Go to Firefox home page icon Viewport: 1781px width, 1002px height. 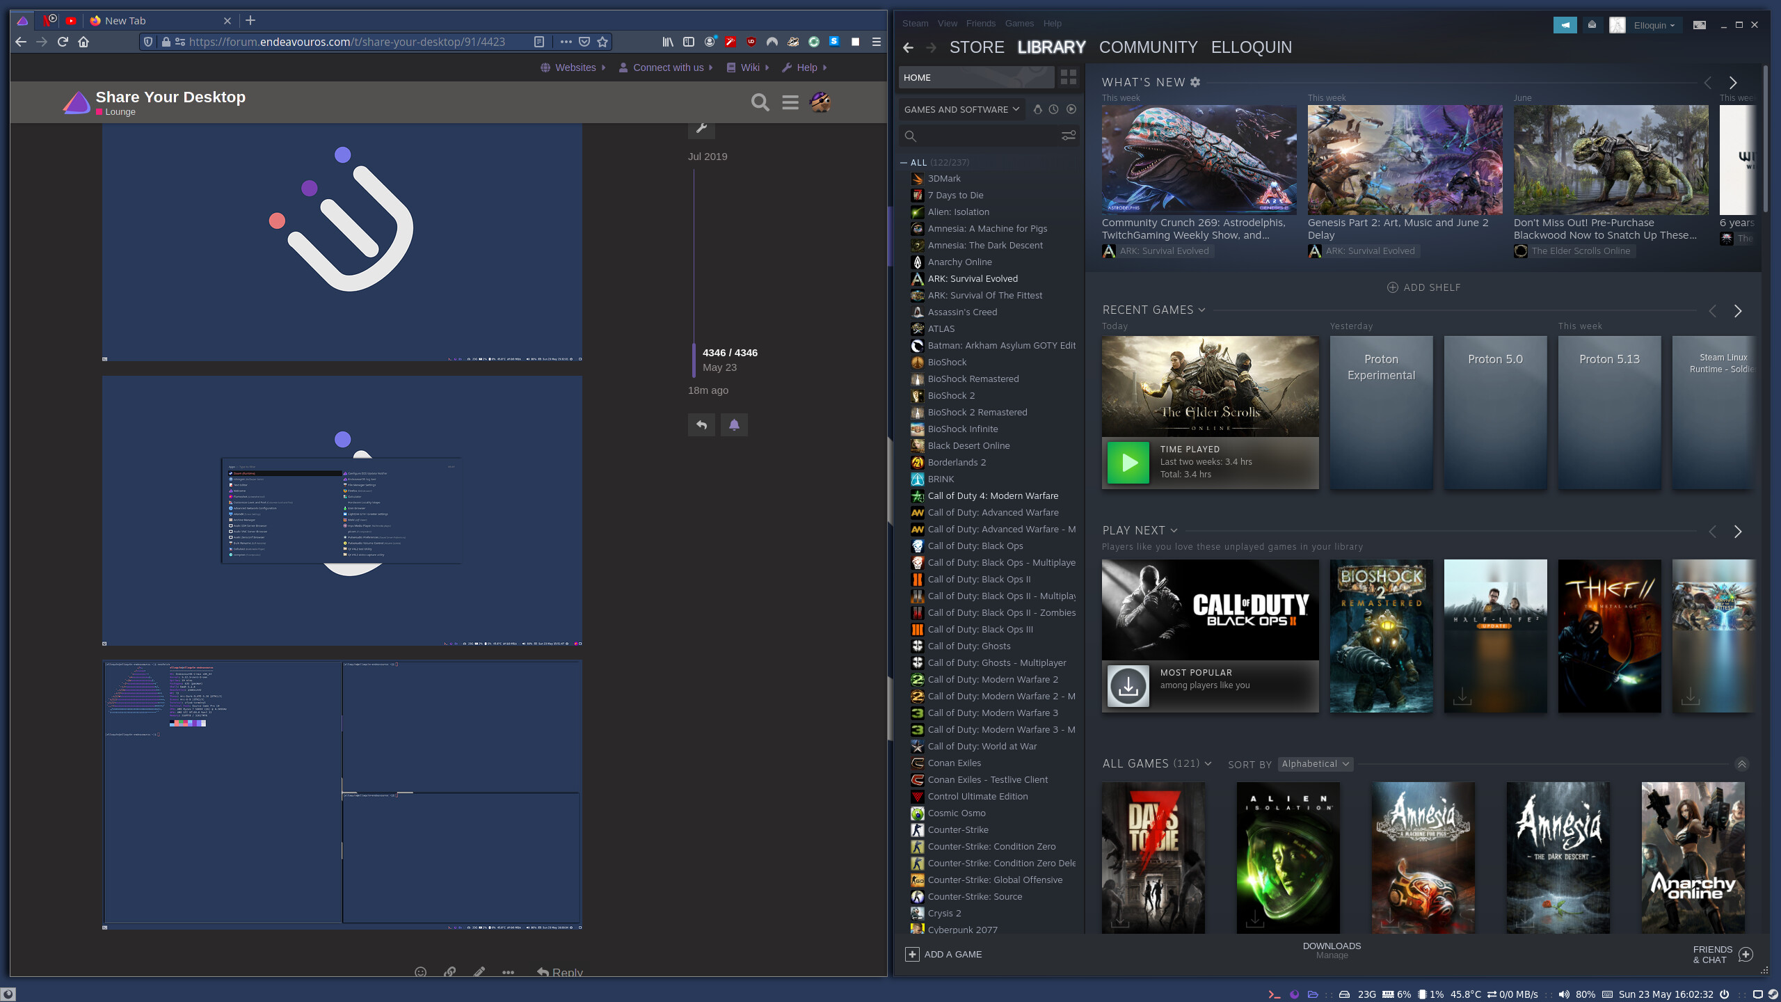click(83, 42)
